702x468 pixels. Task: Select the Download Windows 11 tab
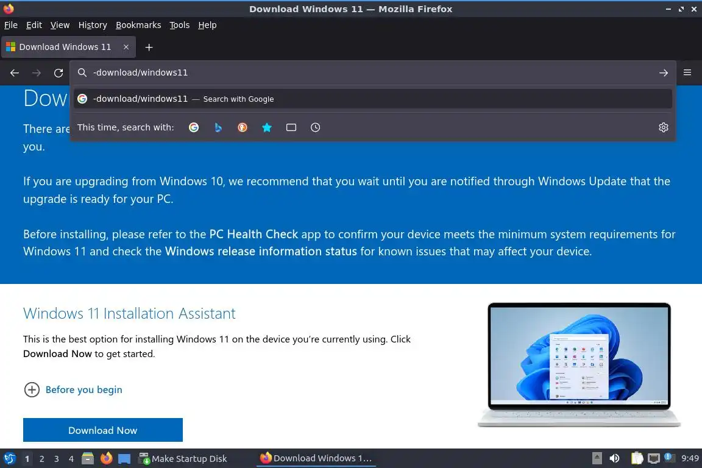click(68, 47)
